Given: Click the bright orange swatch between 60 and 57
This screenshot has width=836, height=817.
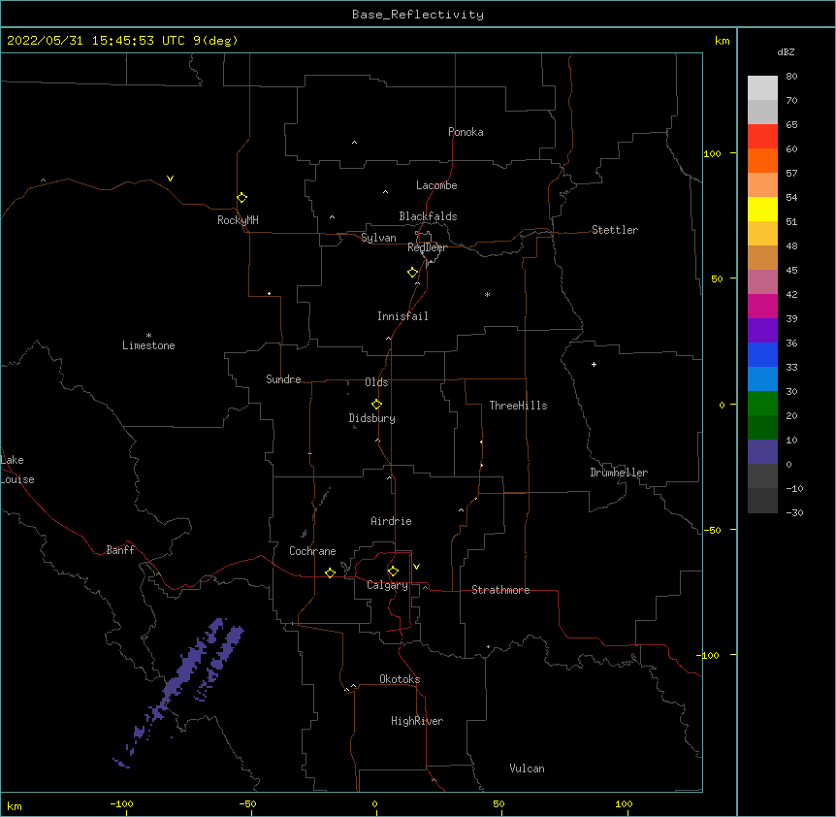Looking at the screenshot, I should tap(762, 160).
